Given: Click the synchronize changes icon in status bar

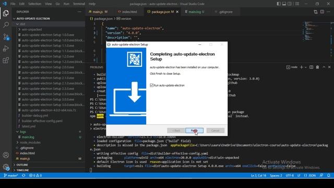Looking at the screenshot, I should pos(23,175).
